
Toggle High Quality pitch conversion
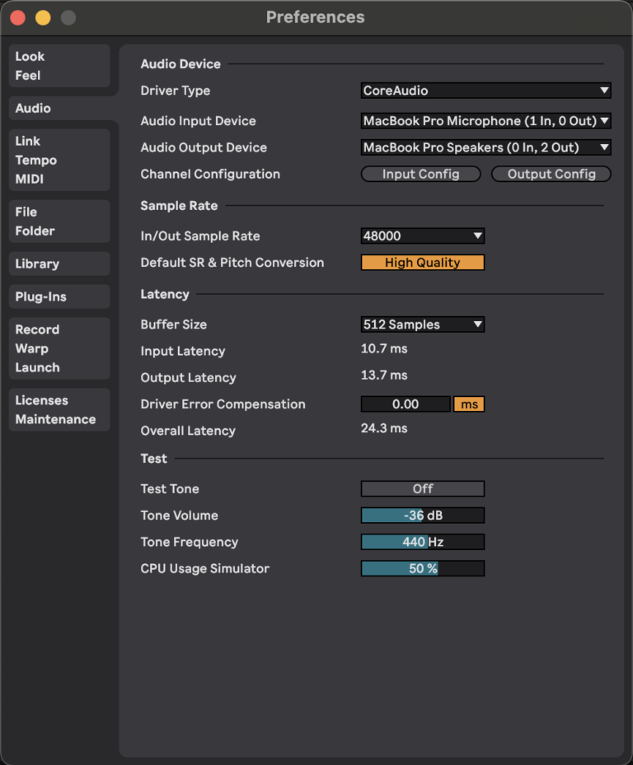(422, 263)
